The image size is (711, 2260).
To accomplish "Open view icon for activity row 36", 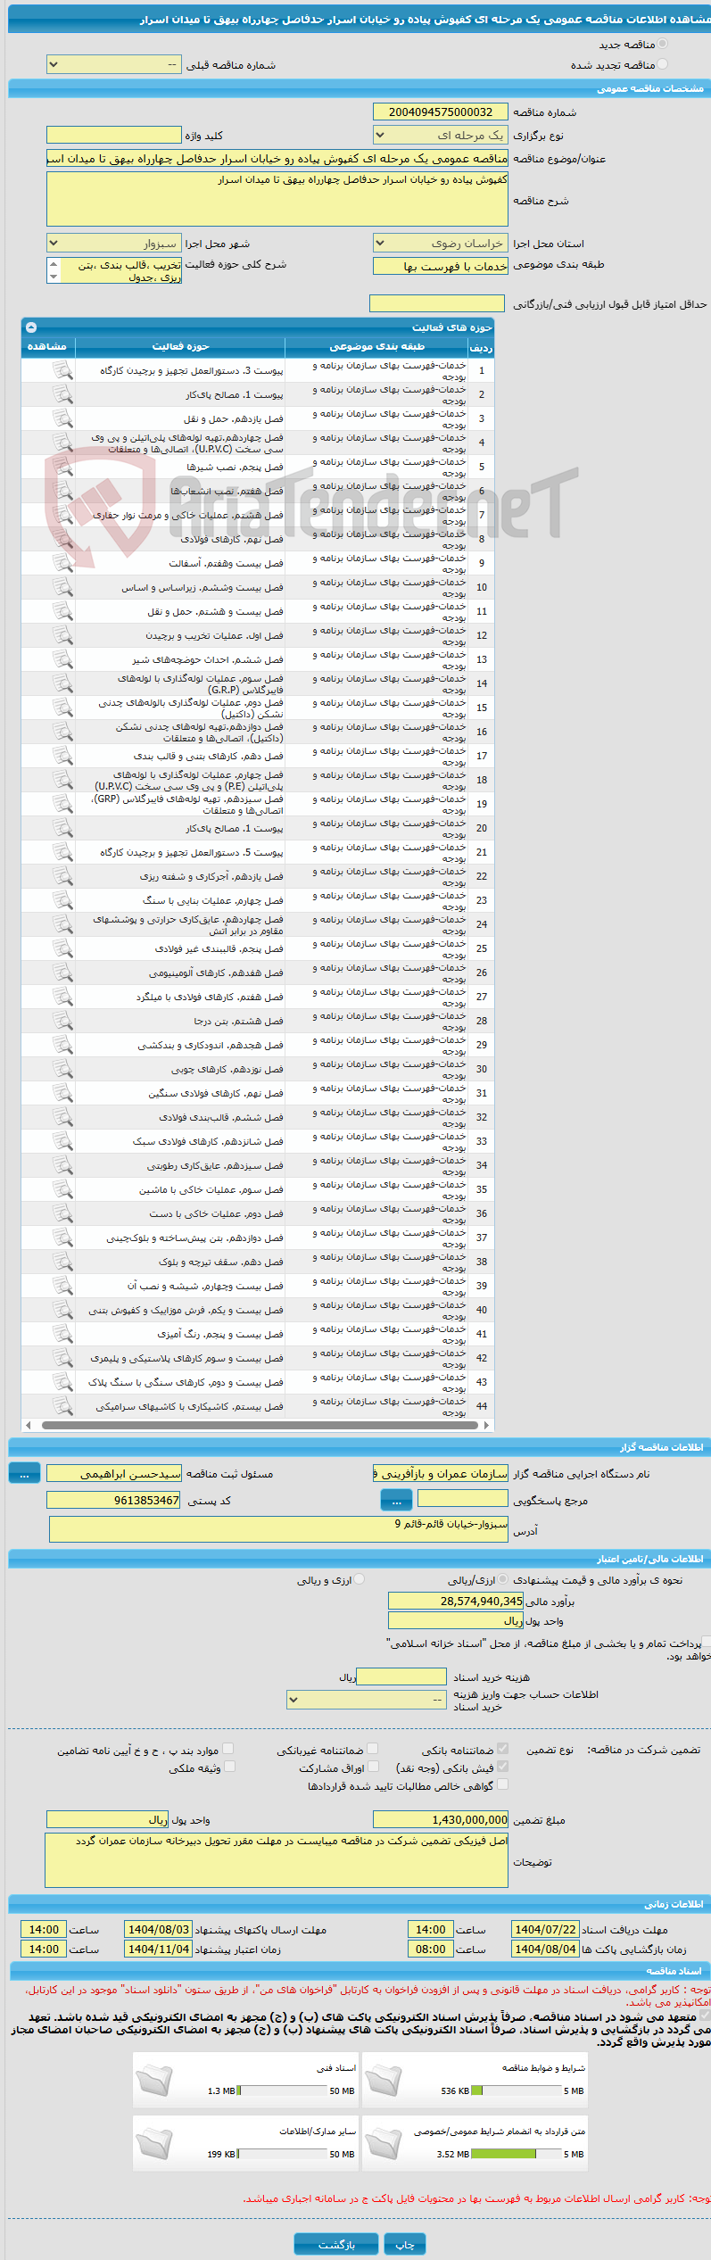I will pos(62,1213).
